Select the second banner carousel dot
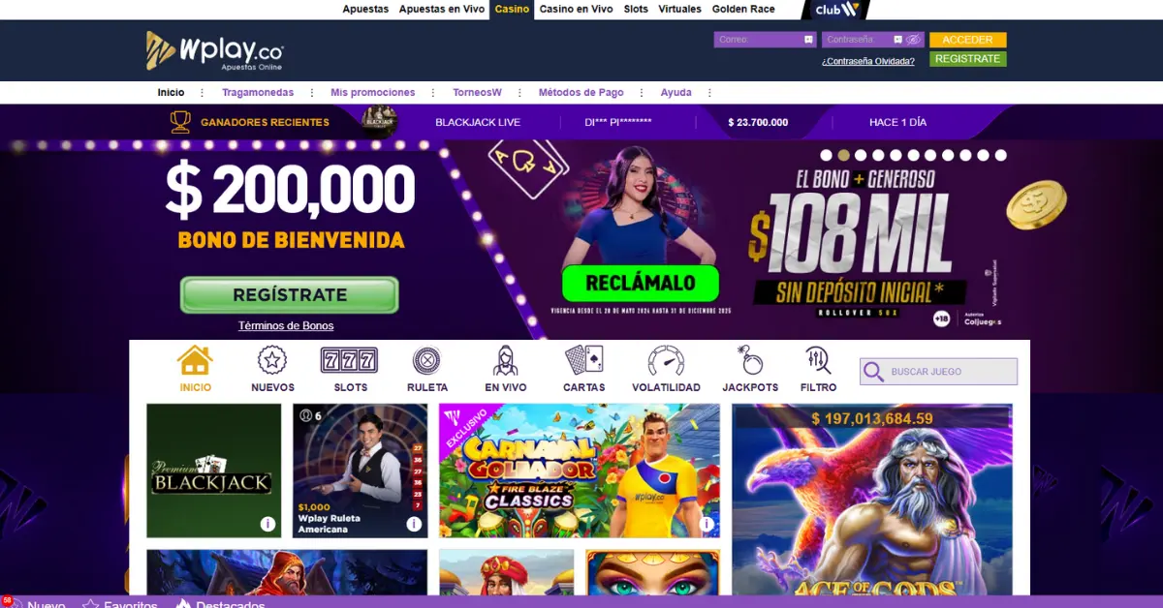Viewport: 1163px width, 608px height. pyautogui.click(x=843, y=155)
